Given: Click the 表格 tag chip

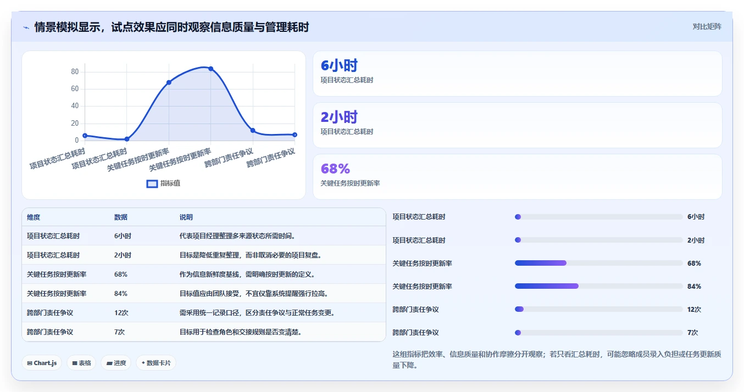Looking at the screenshot, I should (81, 363).
